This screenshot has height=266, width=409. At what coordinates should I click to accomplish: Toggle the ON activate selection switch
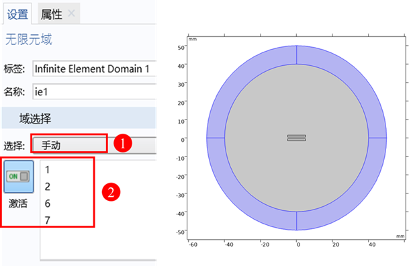click(x=19, y=177)
